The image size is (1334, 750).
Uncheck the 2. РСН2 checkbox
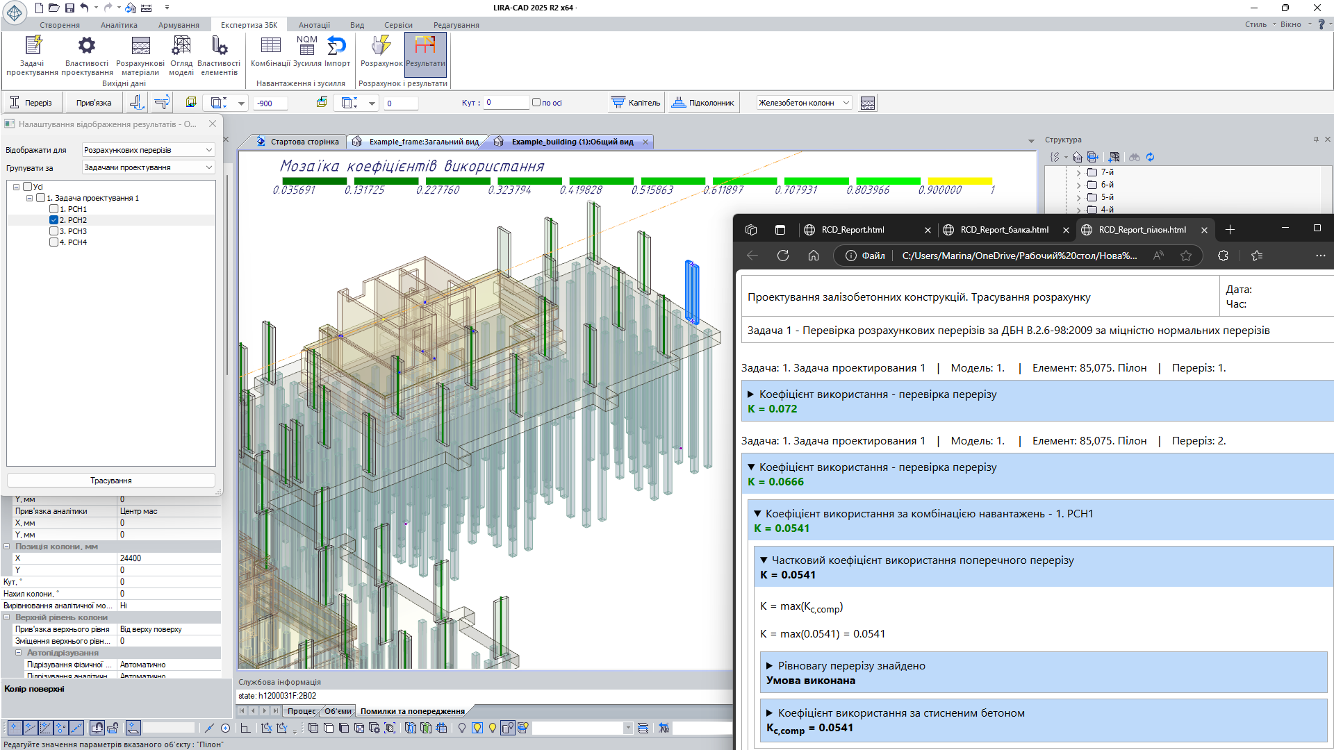(54, 220)
